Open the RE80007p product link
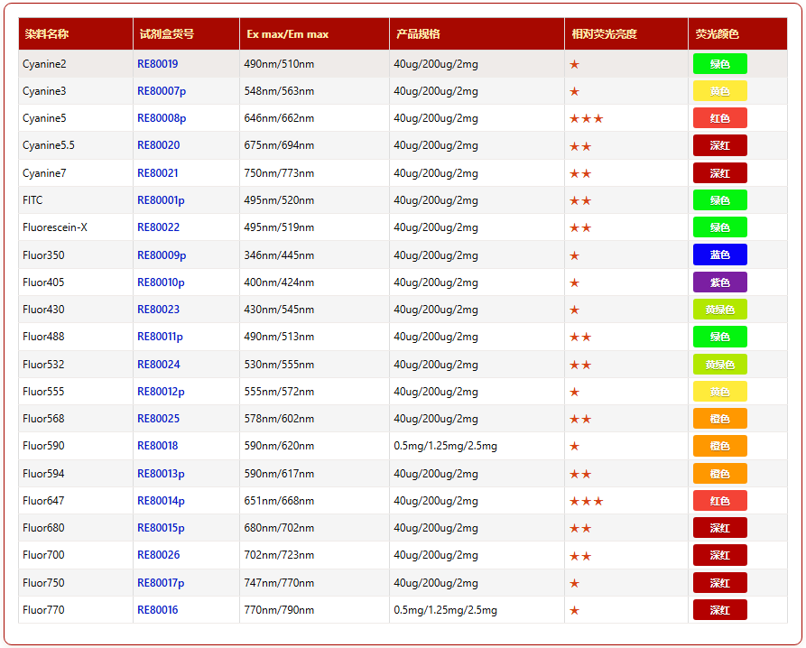The width and height of the screenshot is (806, 648). point(161,91)
